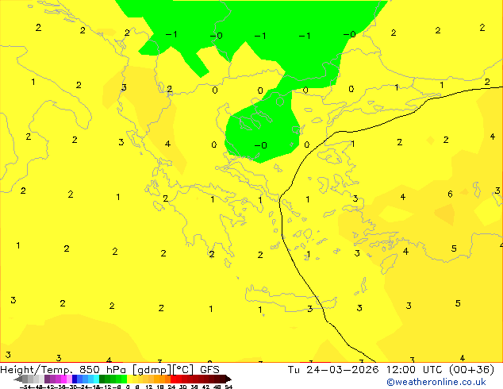The height and width of the screenshot is (389, 503).
Task: Select the 'Height/Temp. 850 hPa' map title
Action: [x=63, y=370]
